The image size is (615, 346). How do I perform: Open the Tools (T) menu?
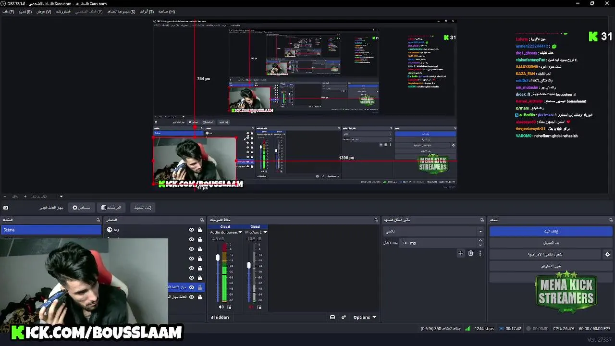point(147,12)
